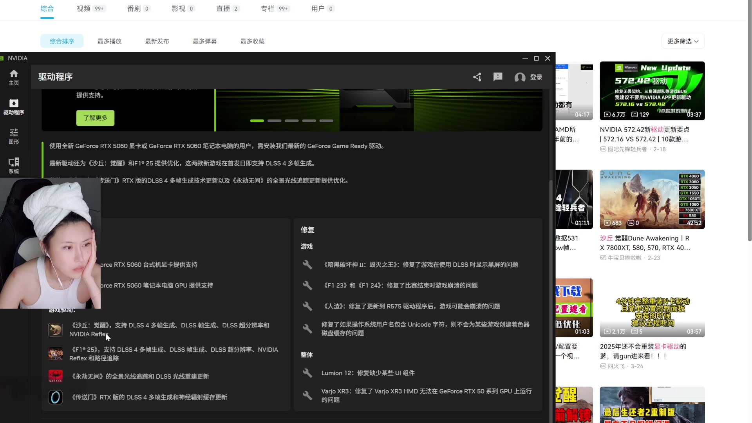Image resolution: width=752 pixels, height=423 pixels.
Task: Switch to the 专栏 tab
Action: [275, 9]
